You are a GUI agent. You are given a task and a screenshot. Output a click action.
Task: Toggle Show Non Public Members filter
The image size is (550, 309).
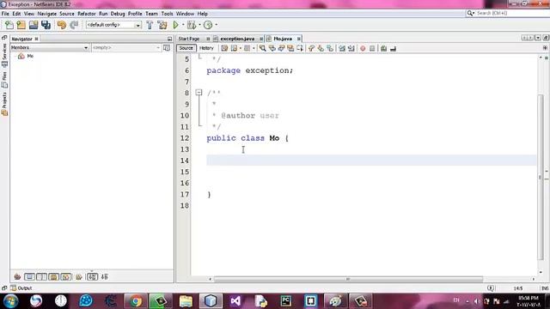pyautogui.click(x=53, y=276)
